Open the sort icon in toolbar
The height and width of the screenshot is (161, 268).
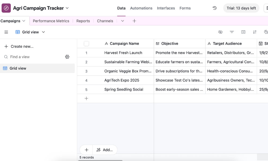point(255,32)
